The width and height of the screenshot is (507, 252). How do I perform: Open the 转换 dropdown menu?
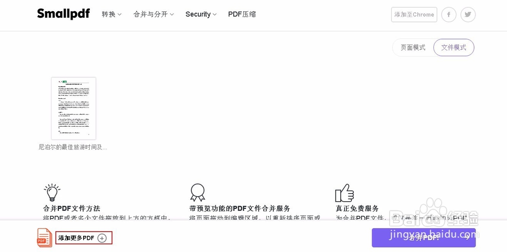point(112,14)
